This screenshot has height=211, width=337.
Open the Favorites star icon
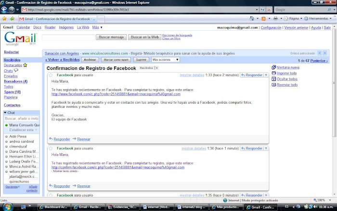tap(4, 19)
